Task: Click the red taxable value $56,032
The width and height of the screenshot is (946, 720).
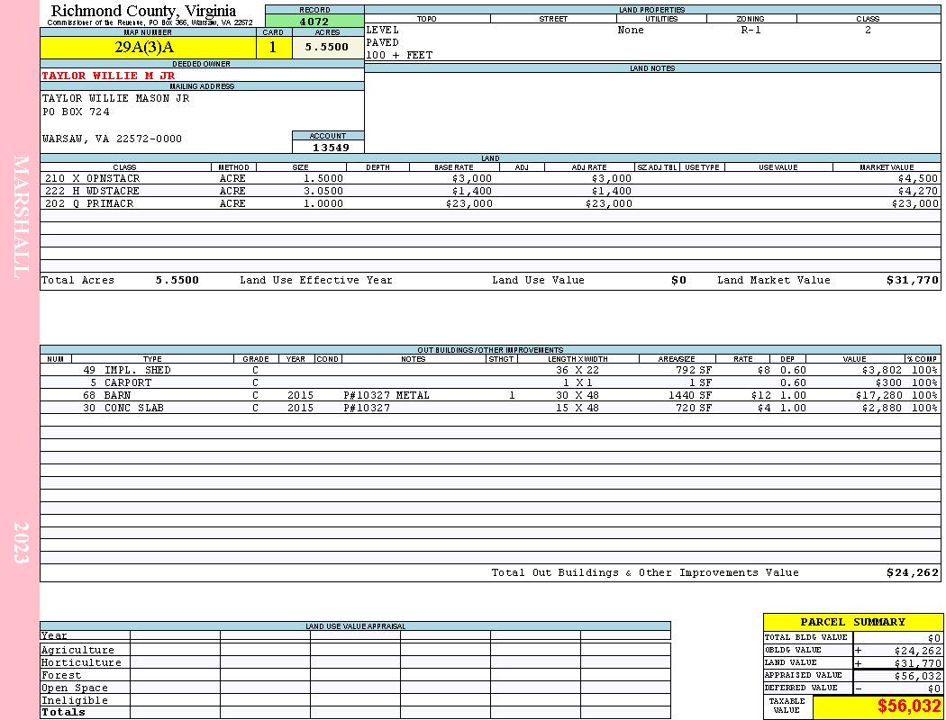Action: (x=908, y=706)
